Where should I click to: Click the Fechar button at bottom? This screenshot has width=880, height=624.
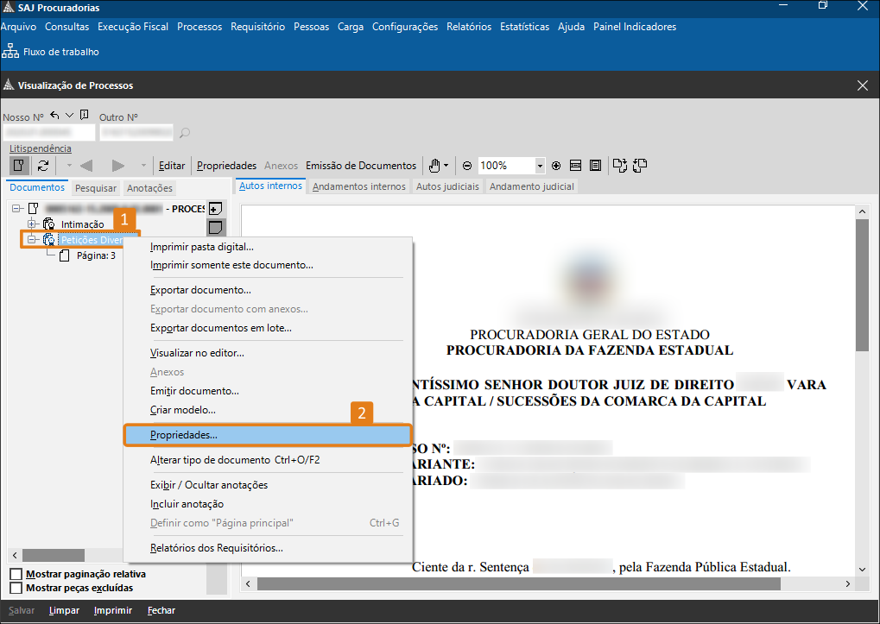coord(161,610)
